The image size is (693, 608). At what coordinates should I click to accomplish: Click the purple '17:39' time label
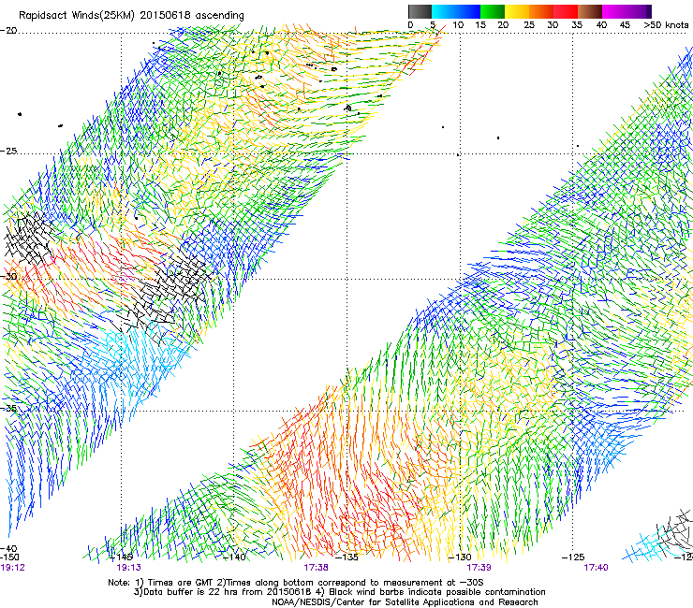479,568
